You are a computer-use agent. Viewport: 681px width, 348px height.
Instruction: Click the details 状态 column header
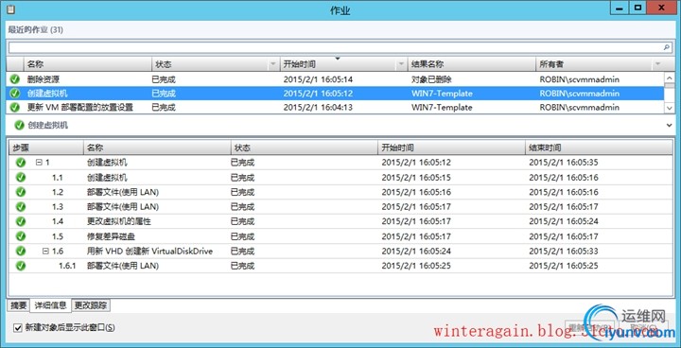[x=304, y=148]
